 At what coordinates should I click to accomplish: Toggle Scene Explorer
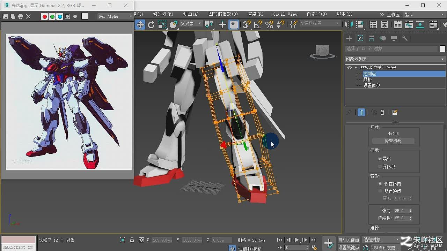(373, 24)
